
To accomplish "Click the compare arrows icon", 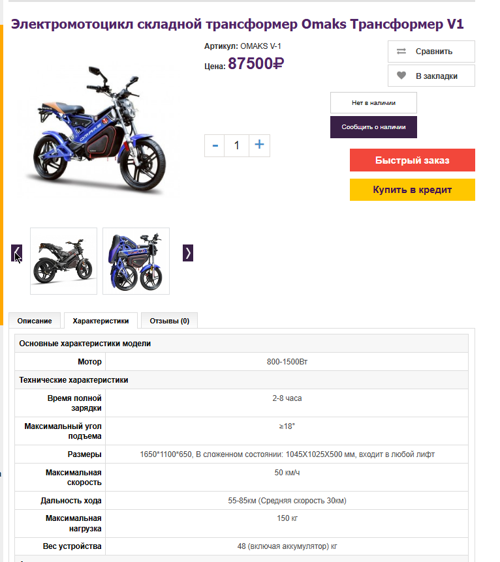I will [x=401, y=52].
